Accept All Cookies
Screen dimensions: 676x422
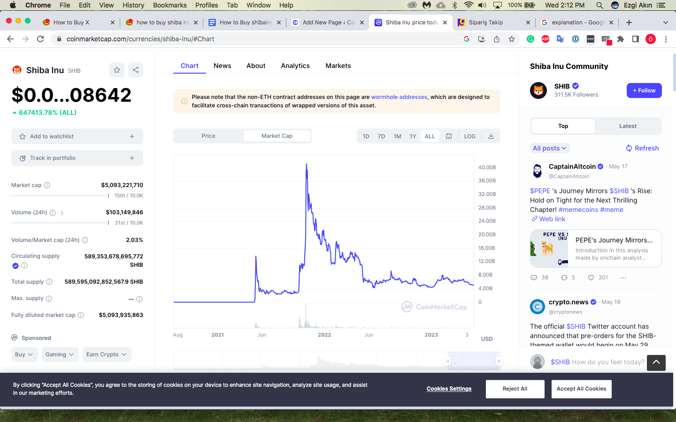click(581, 389)
